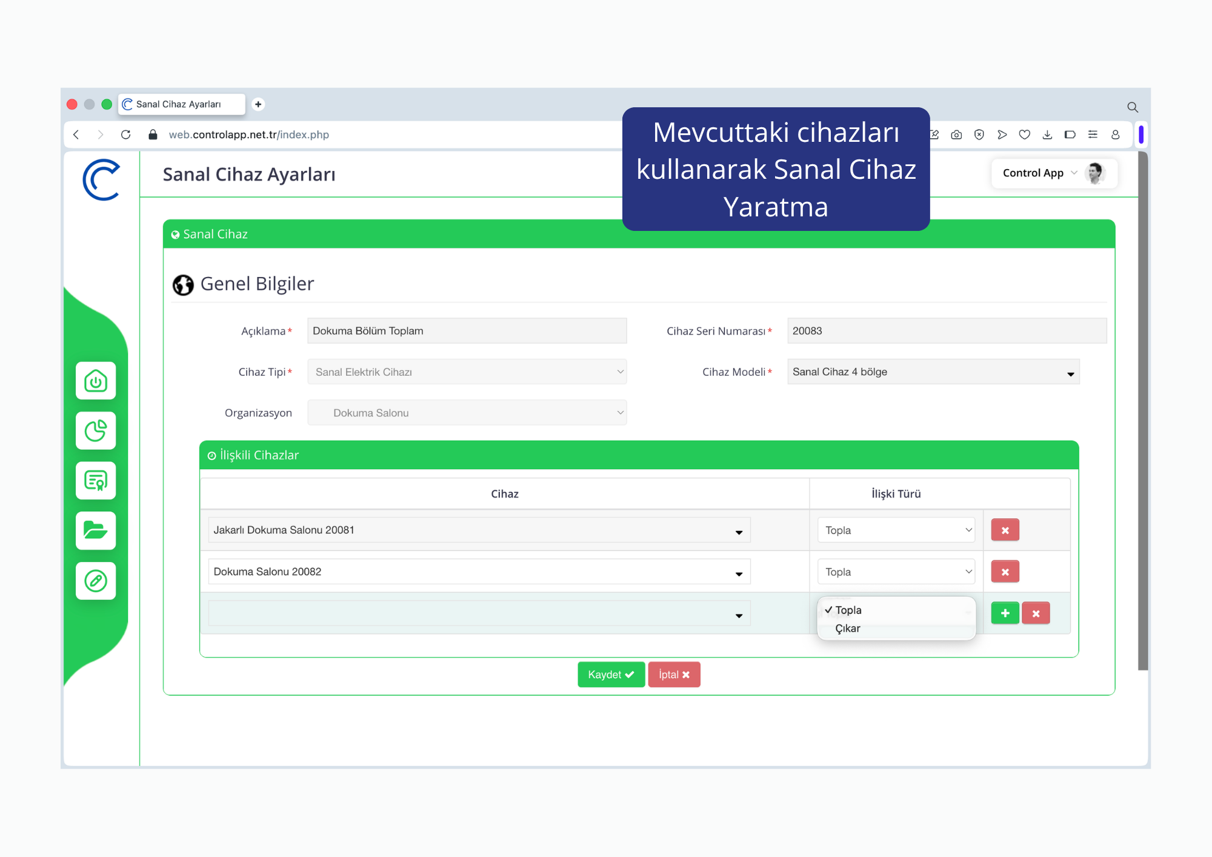Viewport: 1212px width, 857px height.
Task: Click the Sanal Cihaz Ayarları page title
Action: coord(249,175)
